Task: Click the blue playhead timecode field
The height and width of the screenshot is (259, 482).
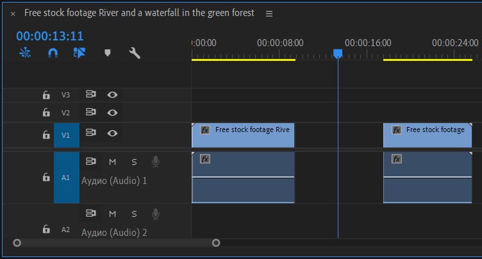Action: [x=50, y=36]
